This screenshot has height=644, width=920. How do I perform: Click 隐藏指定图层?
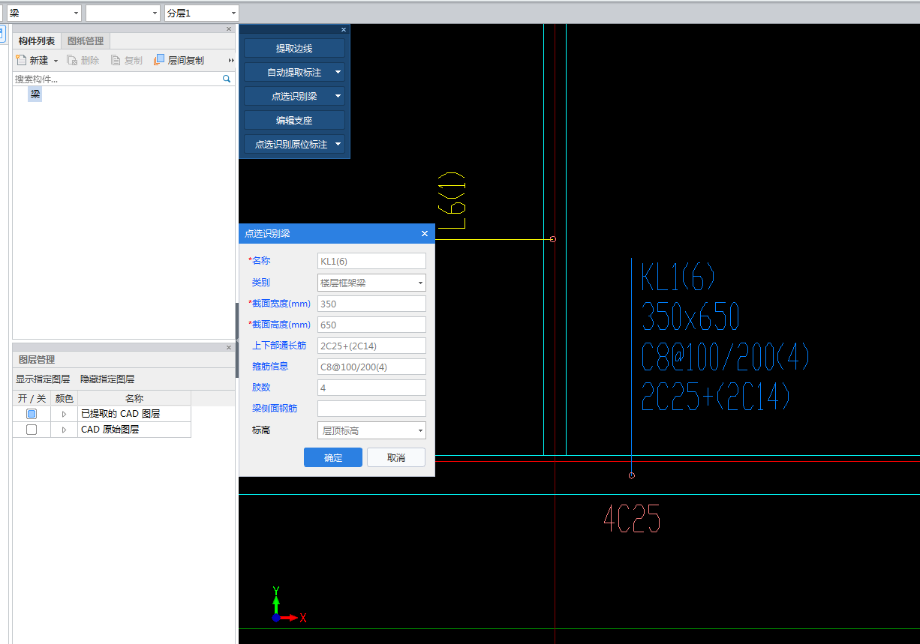107,379
